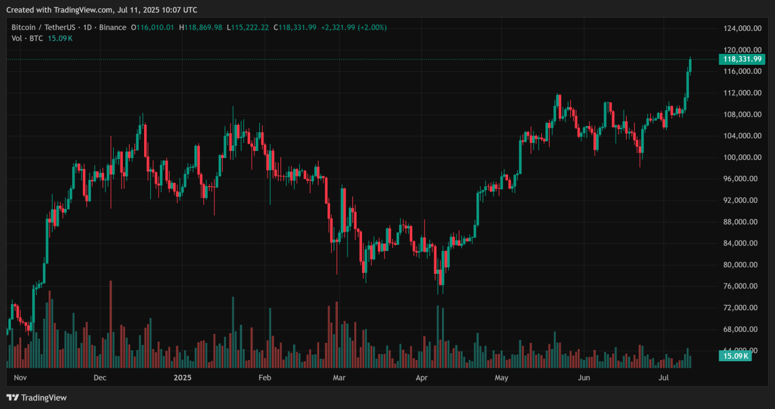Click the May label on time axis

click(501, 378)
